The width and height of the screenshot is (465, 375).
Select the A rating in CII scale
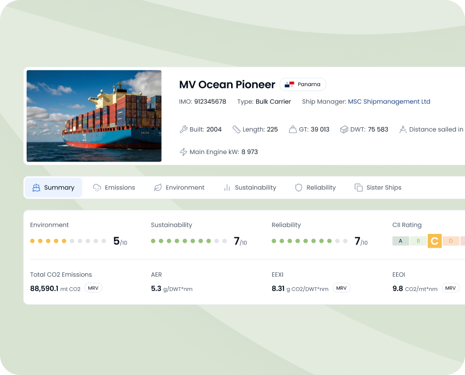[401, 241]
